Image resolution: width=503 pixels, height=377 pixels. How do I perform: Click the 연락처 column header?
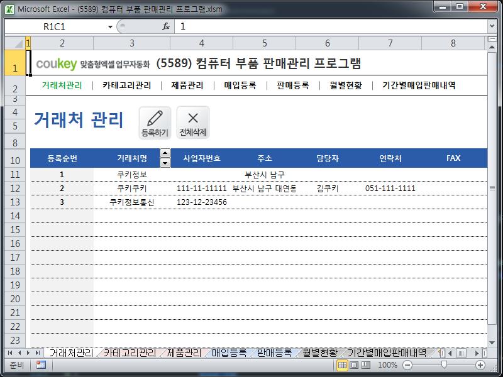(390, 158)
